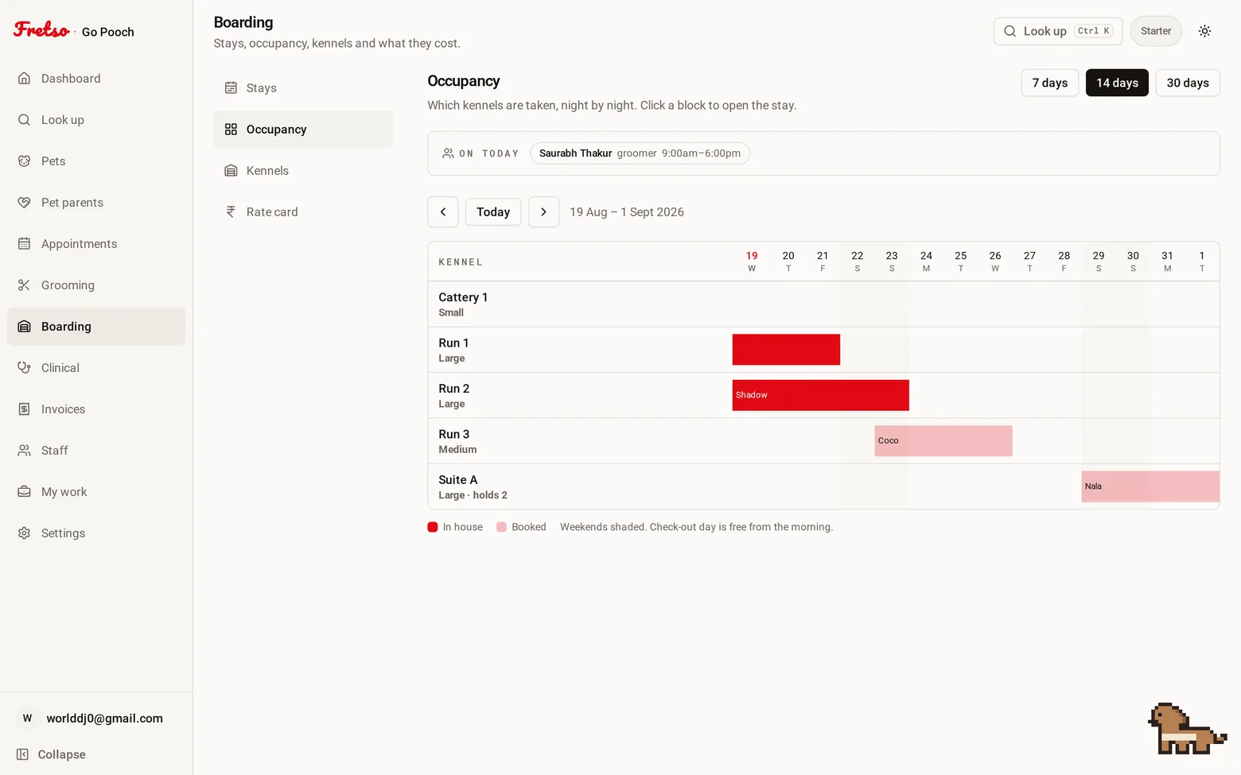Click the Suite A kennel name
Image resolution: width=1241 pixels, height=775 pixels.
(458, 480)
